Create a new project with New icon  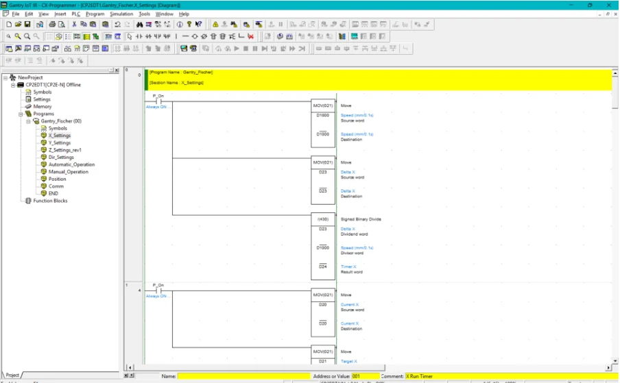[9, 25]
